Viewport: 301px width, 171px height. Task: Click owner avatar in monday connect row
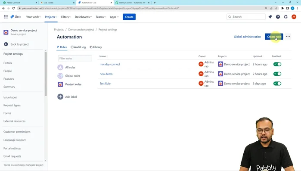click(201, 64)
